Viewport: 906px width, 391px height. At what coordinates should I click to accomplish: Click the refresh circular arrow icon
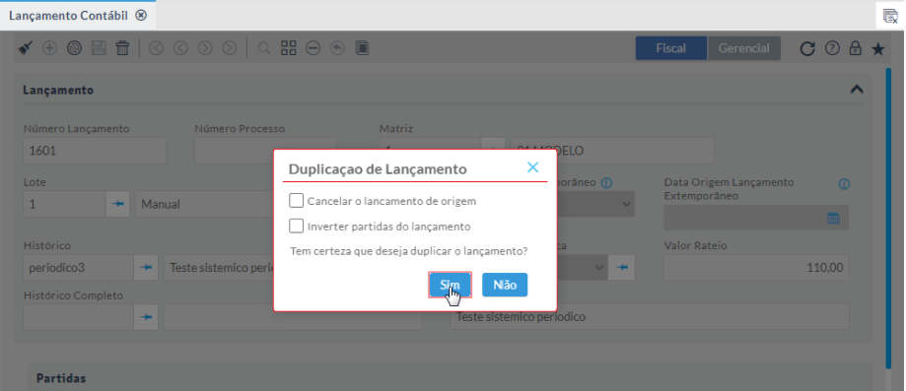point(807,48)
